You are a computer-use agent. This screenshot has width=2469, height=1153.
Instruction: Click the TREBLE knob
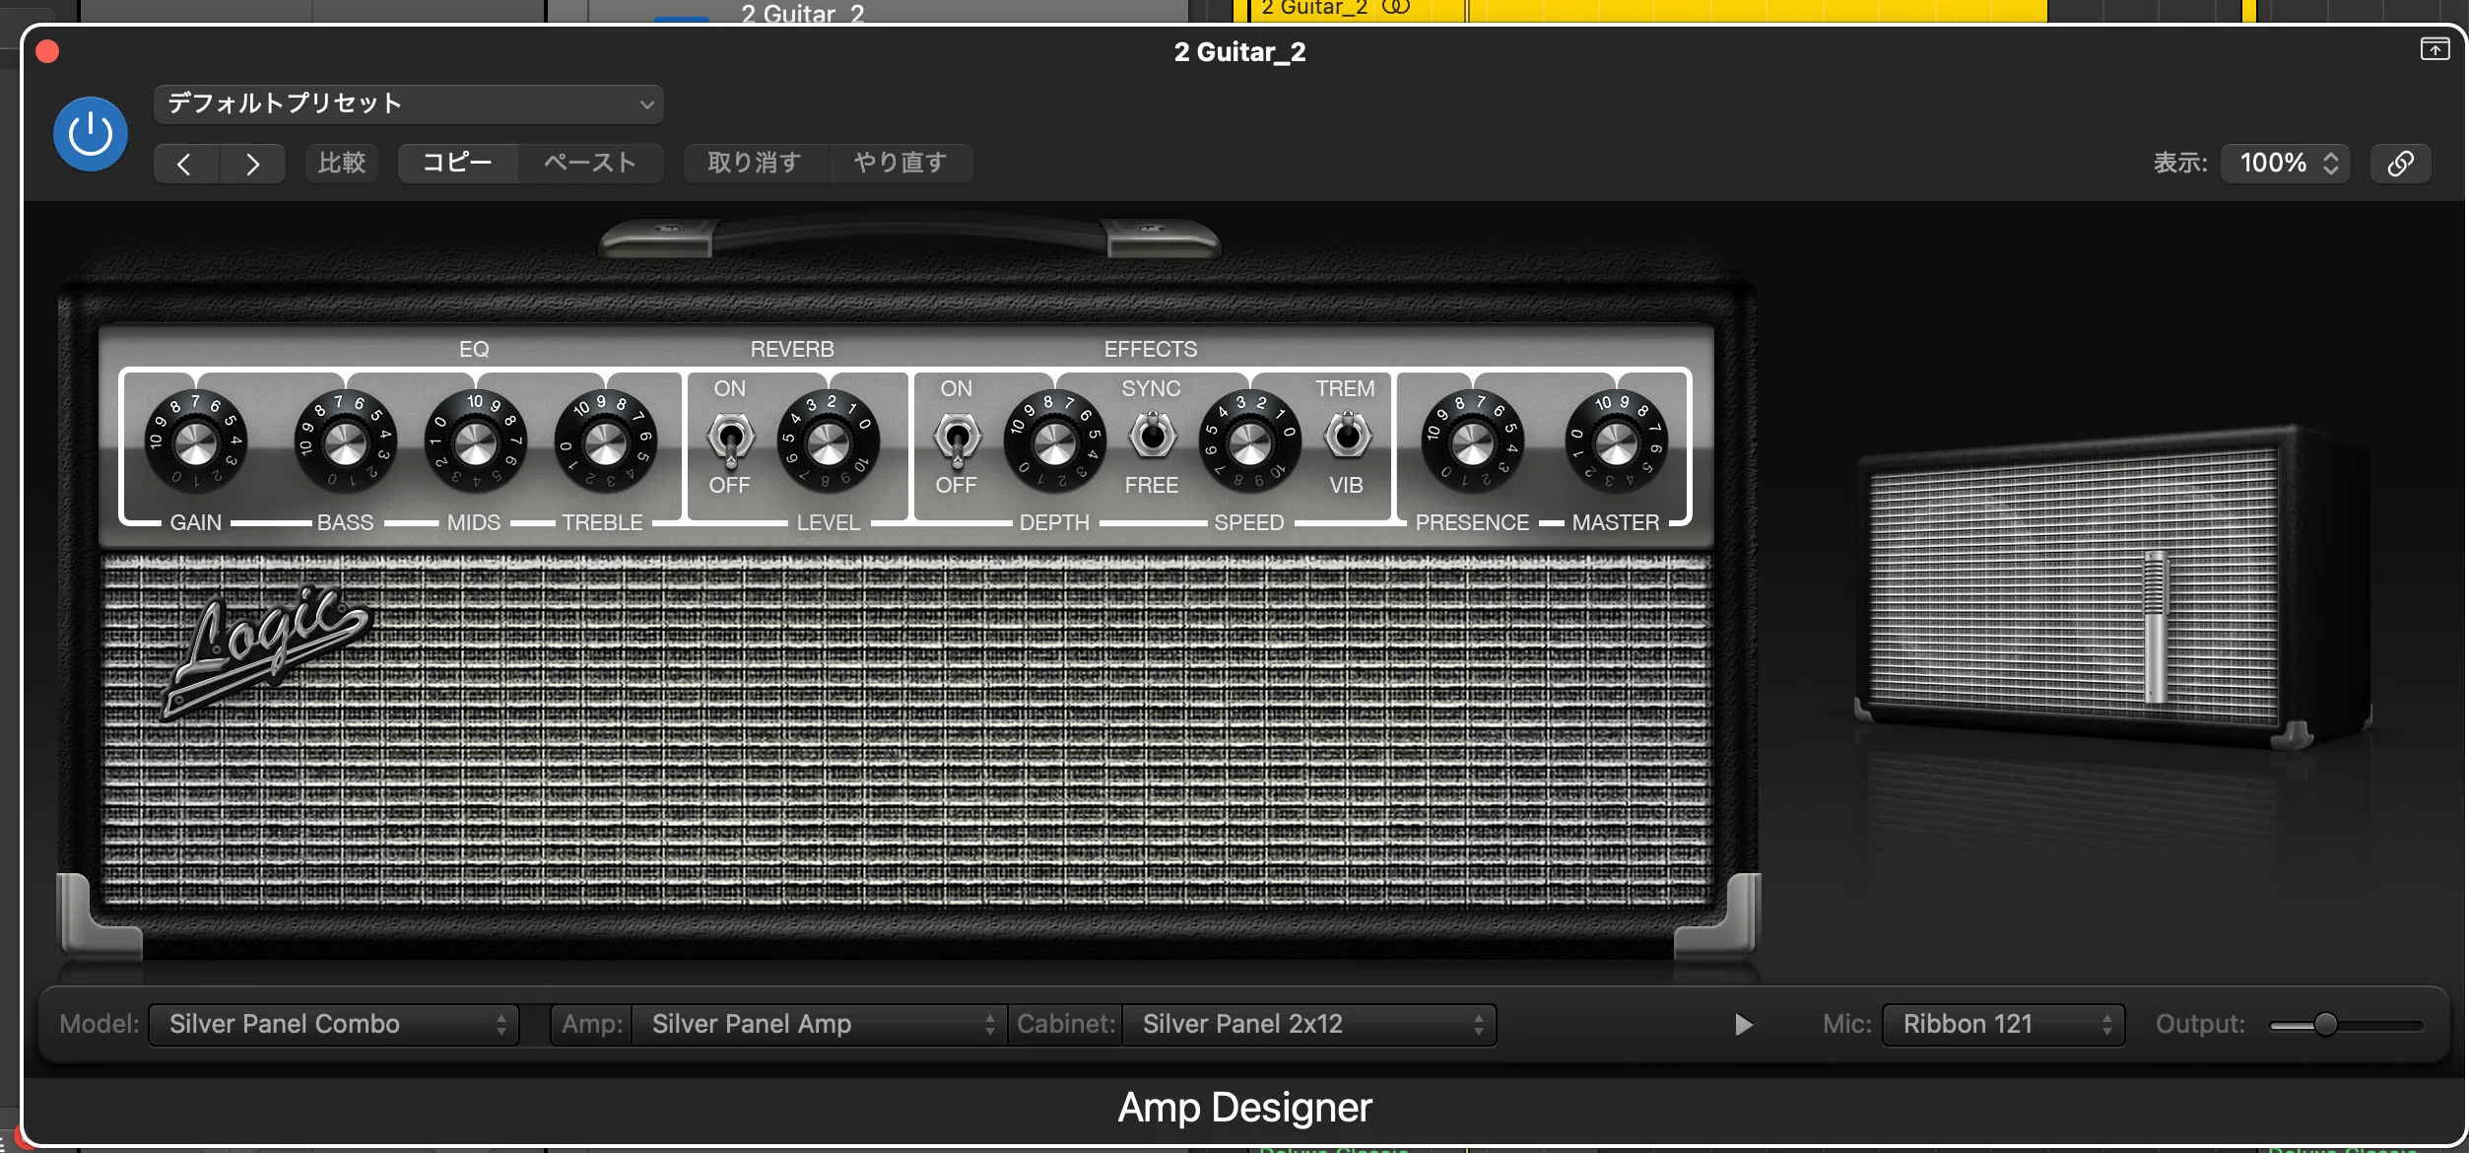coord(606,441)
